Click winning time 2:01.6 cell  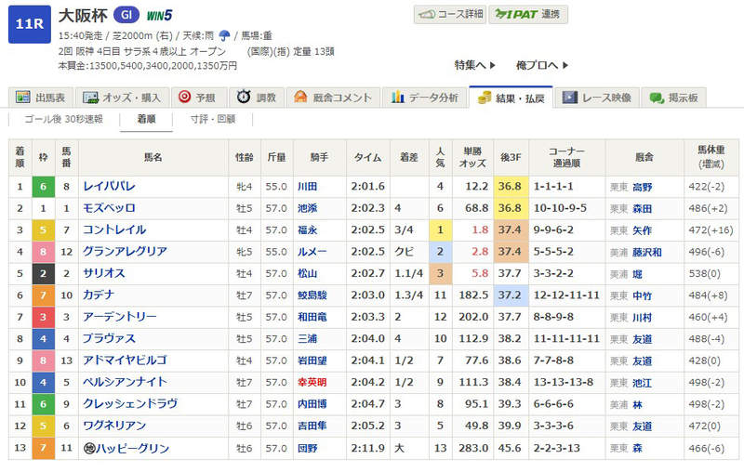click(367, 187)
